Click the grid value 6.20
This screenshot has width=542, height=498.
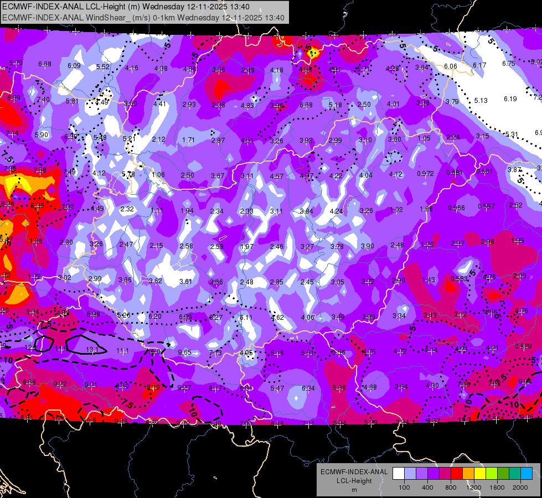point(155,316)
